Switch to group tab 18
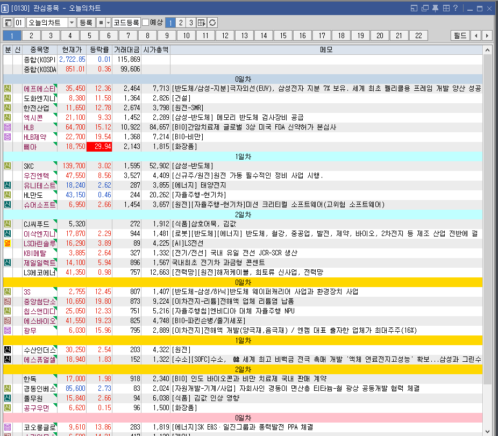This screenshot has height=436, width=498. (342, 35)
